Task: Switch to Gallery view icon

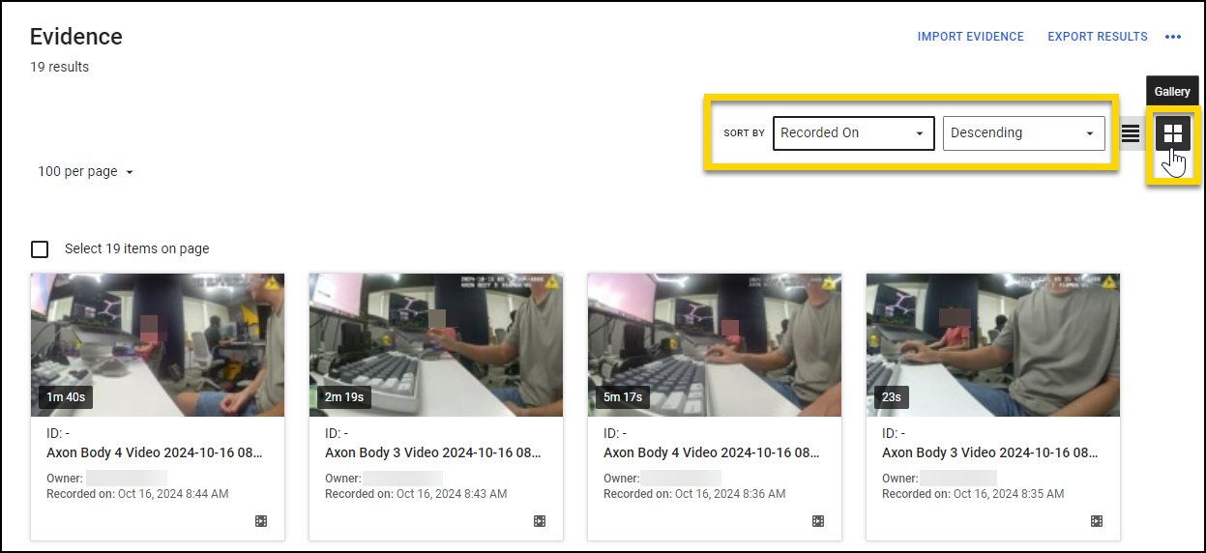Action: pos(1172,133)
